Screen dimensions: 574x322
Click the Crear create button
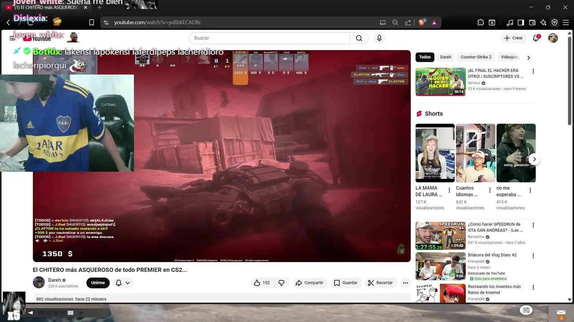513,38
